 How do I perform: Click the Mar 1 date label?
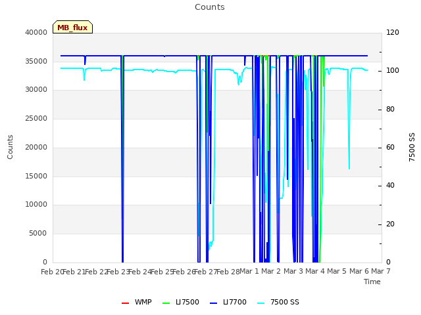coord(249,271)
